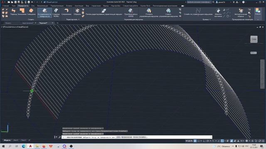Click Извлечь изолинии tool

pos(218,13)
